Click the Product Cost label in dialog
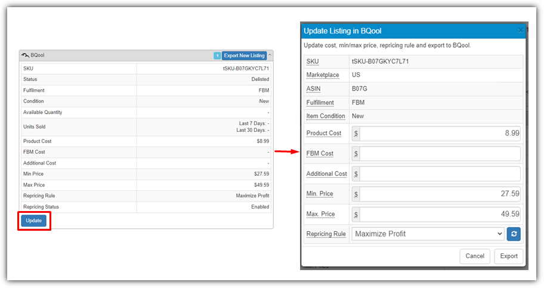 pyautogui.click(x=324, y=133)
